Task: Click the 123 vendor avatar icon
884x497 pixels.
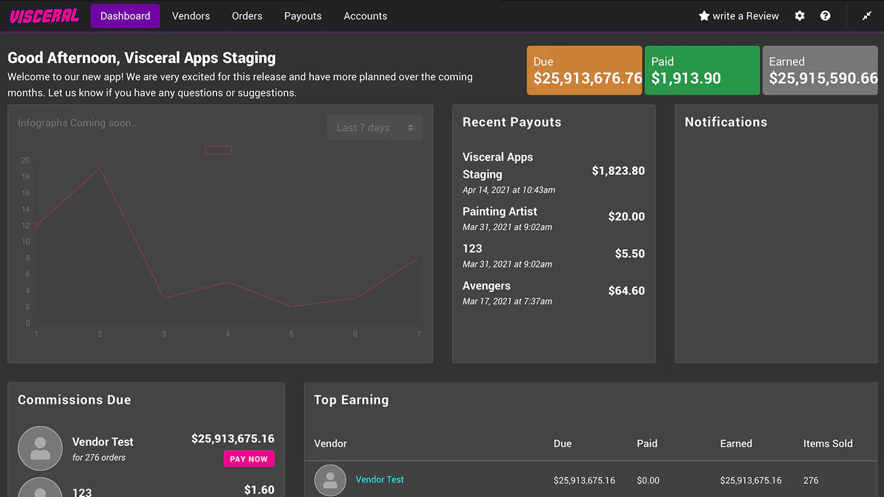Action: (x=40, y=489)
